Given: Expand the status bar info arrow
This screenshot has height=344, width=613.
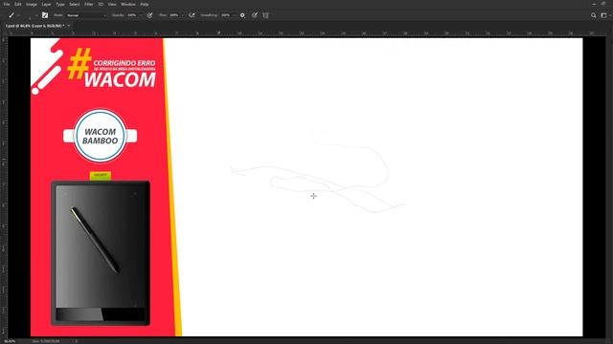Looking at the screenshot, I should click(77, 341).
